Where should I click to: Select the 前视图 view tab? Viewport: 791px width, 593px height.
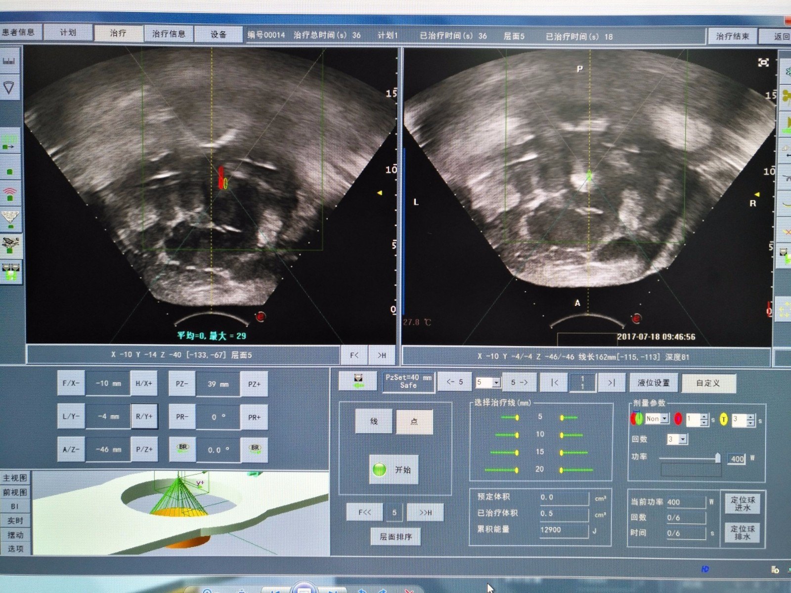coord(15,492)
